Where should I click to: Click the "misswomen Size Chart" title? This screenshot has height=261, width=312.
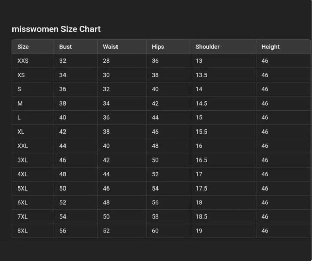tap(56, 29)
